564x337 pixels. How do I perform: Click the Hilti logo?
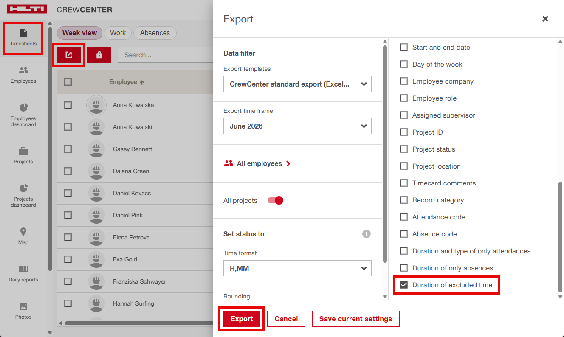coord(27,9)
